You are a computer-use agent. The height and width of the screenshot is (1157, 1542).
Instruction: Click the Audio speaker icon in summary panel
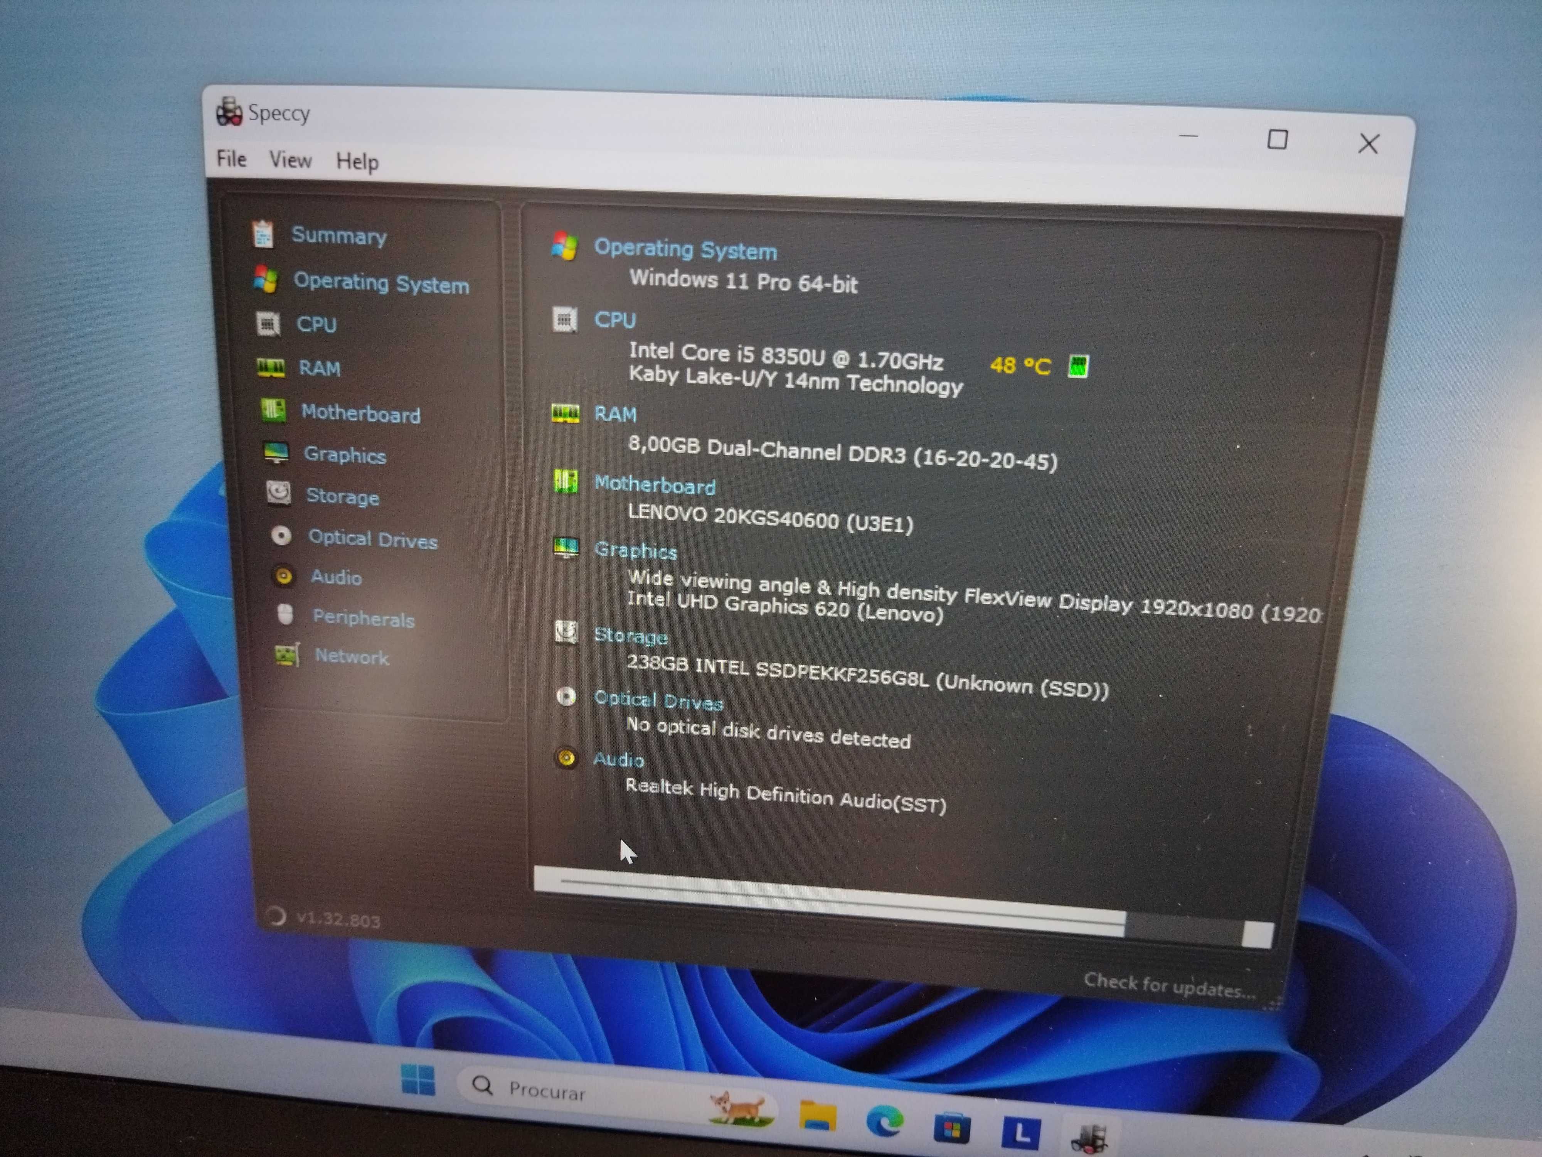click(x=566, y=757)
